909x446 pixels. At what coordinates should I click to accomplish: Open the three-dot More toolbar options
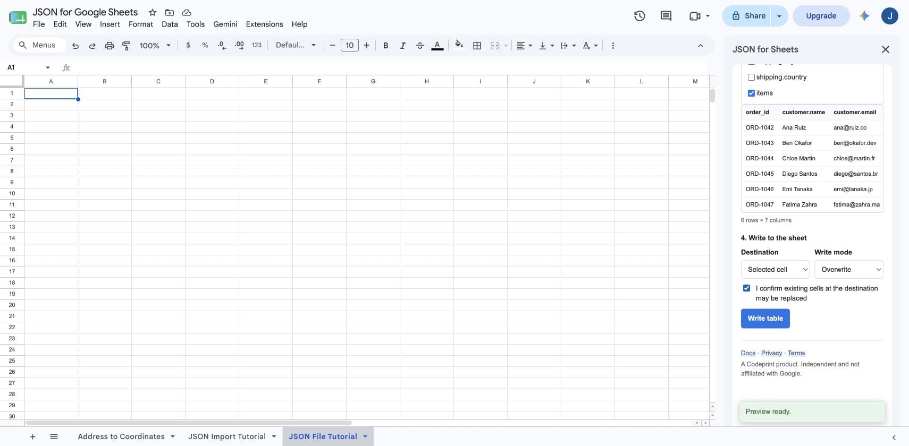[613, 46]
